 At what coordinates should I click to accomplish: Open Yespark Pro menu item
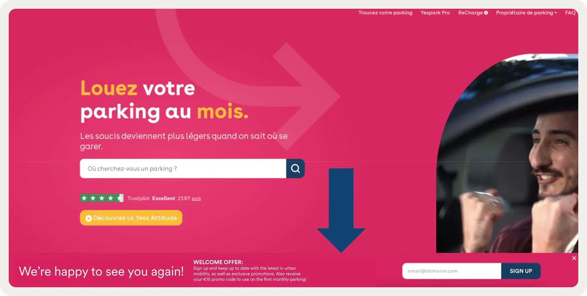click(x=435, y=13)
